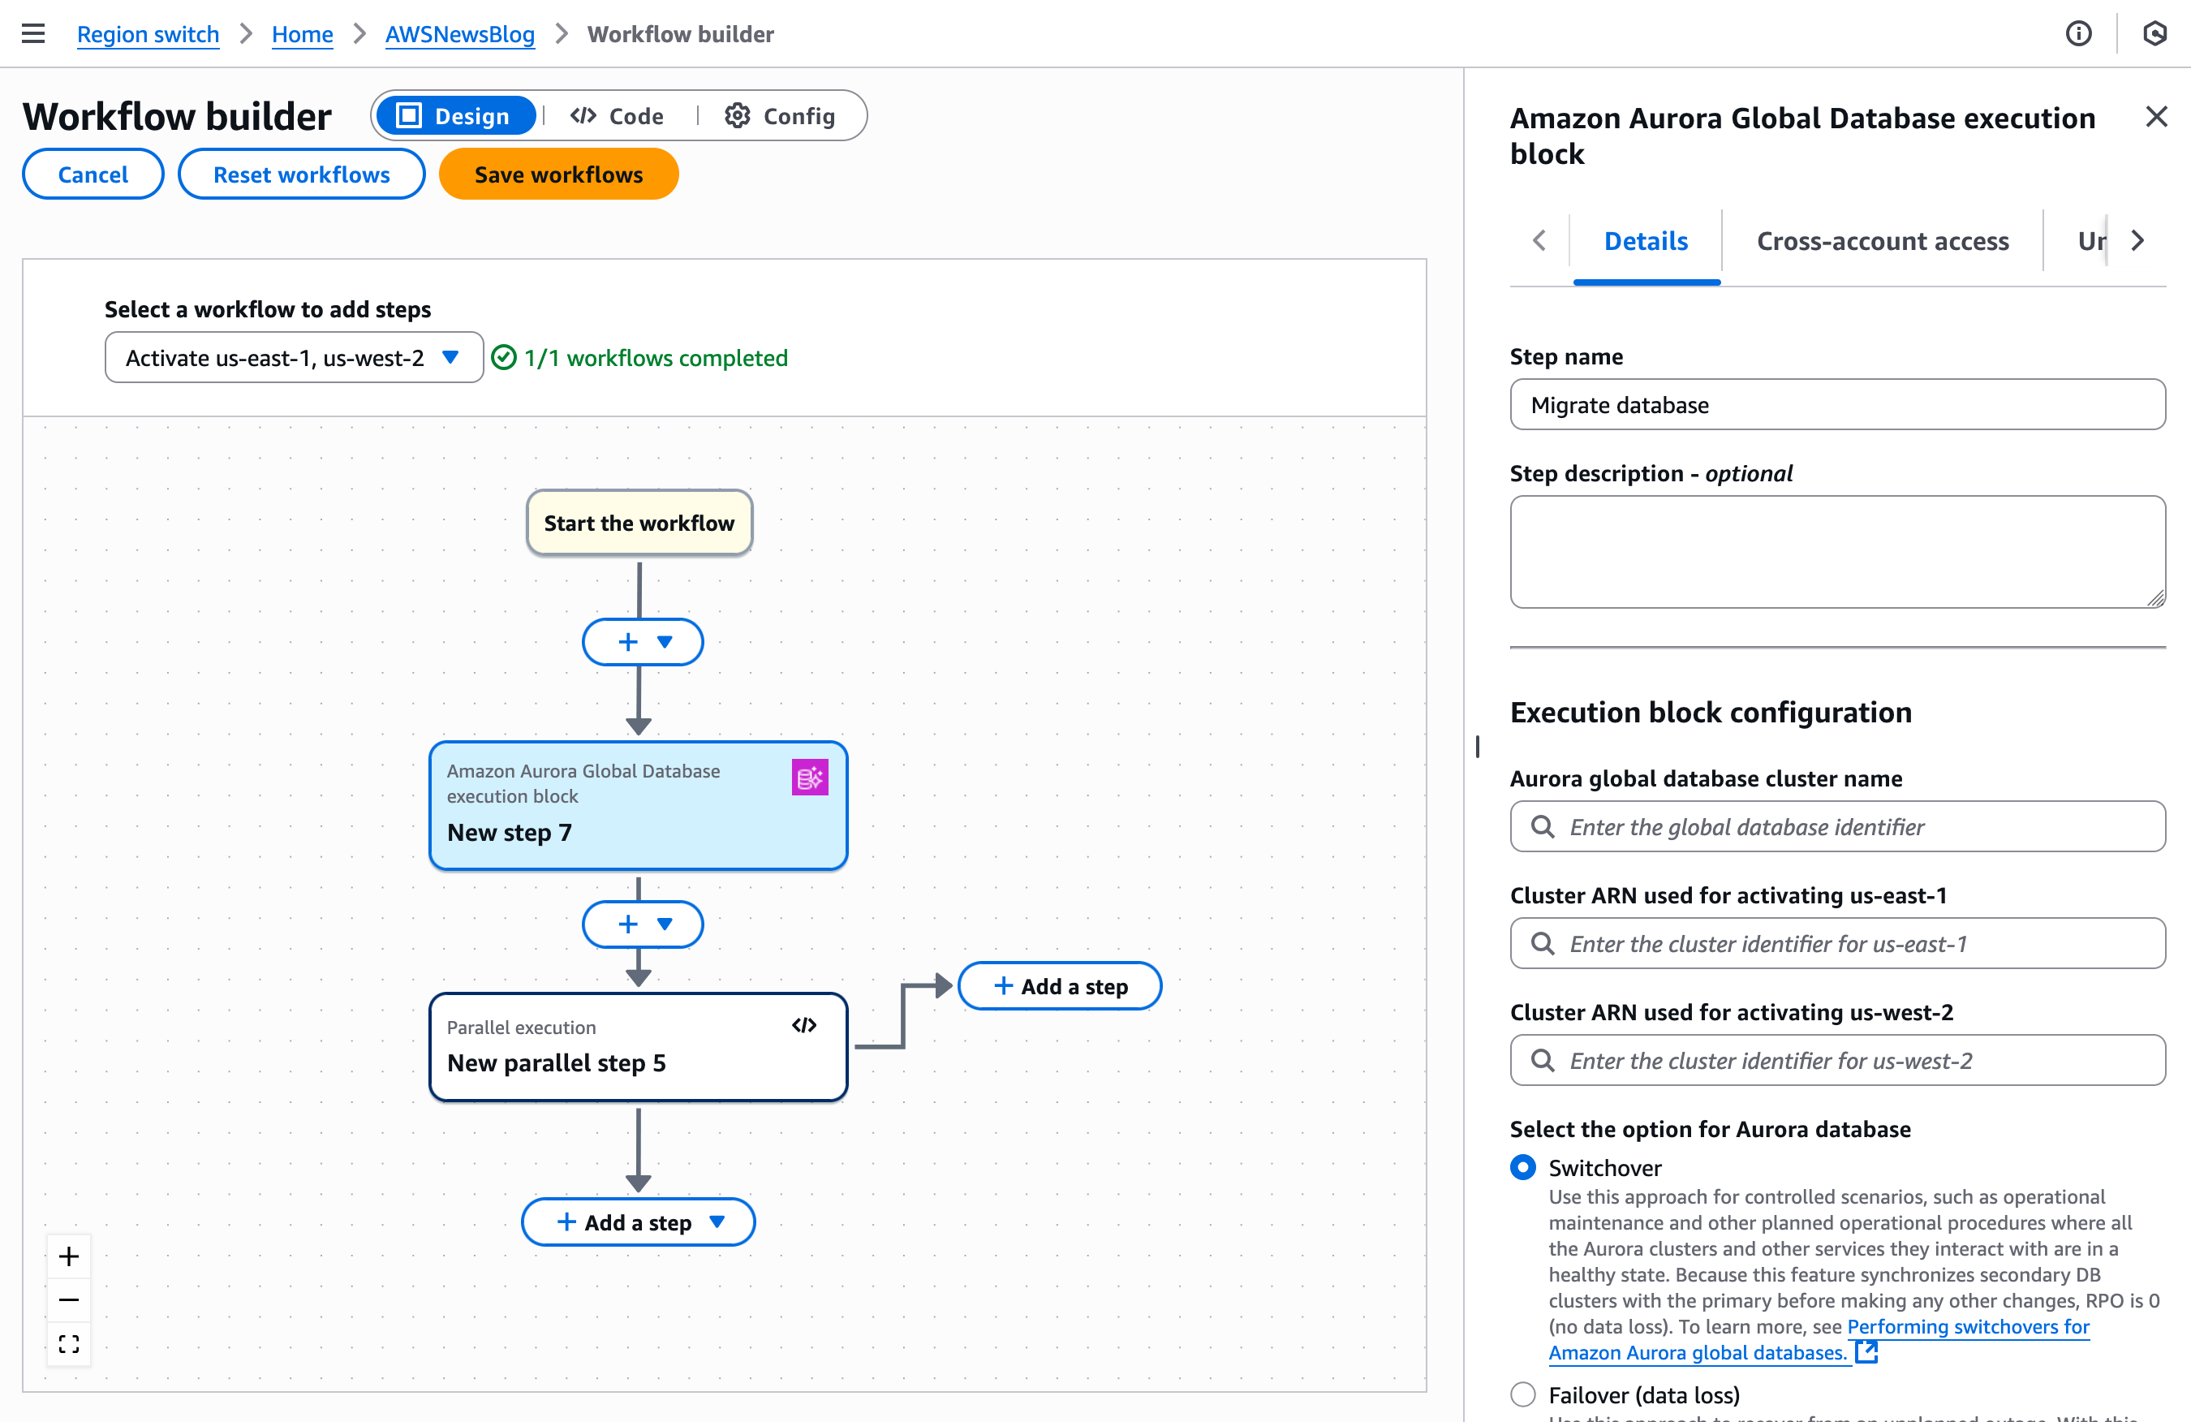Click the code icon on parallel step block
Screen dimensions: 2191x1422
tap(803, 1025)
